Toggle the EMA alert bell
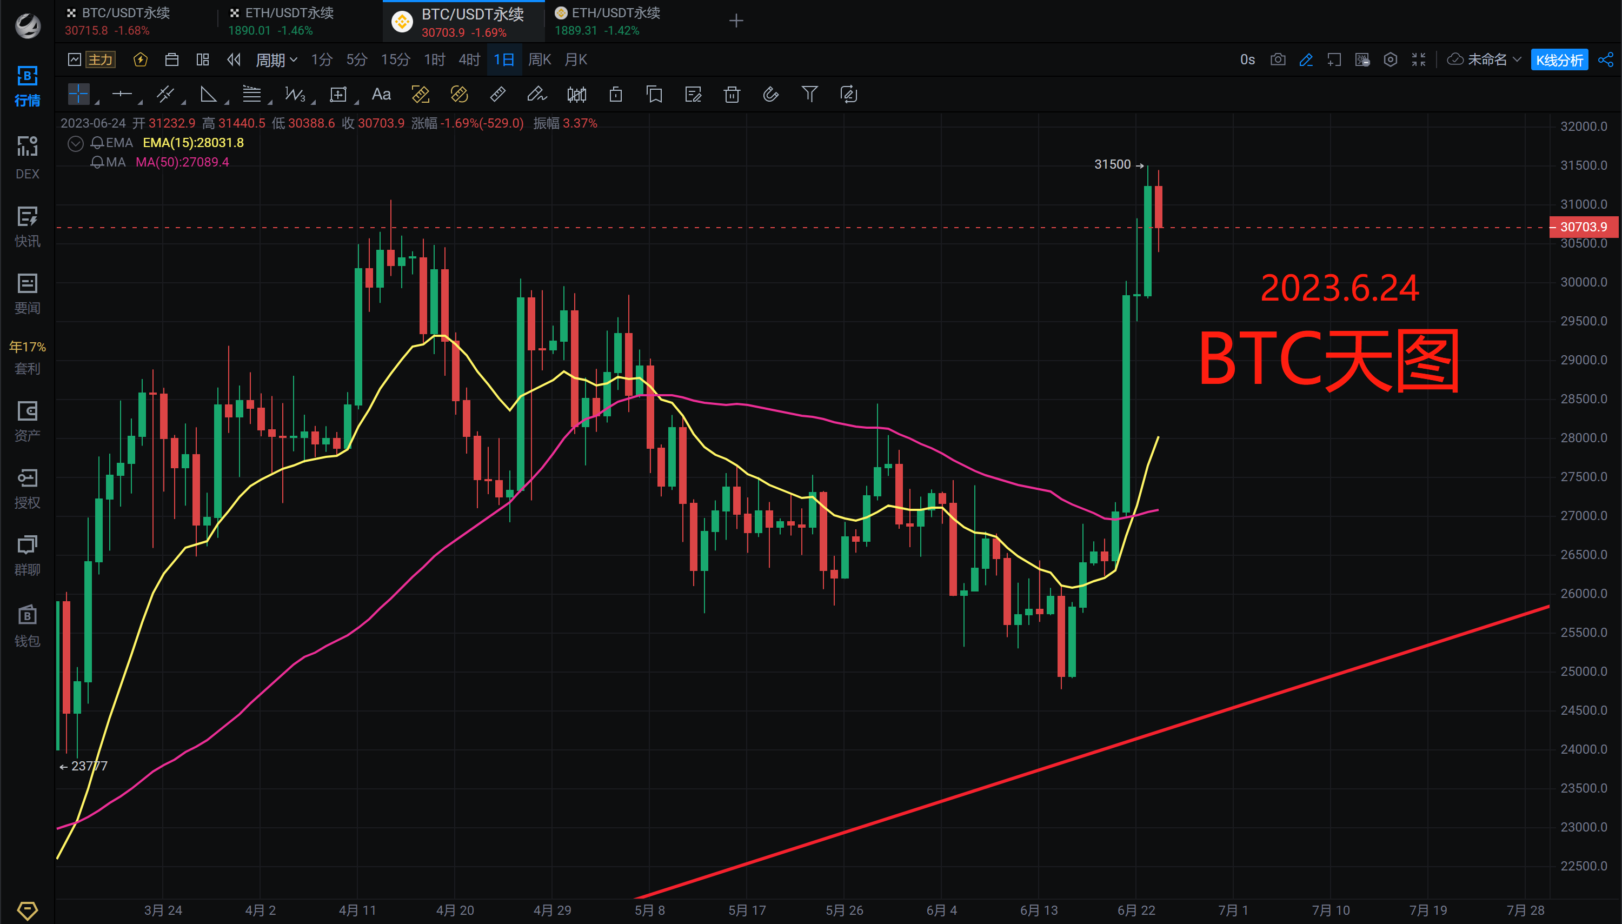This screenshot has width=1622, height=924. [x=97, y=143]
